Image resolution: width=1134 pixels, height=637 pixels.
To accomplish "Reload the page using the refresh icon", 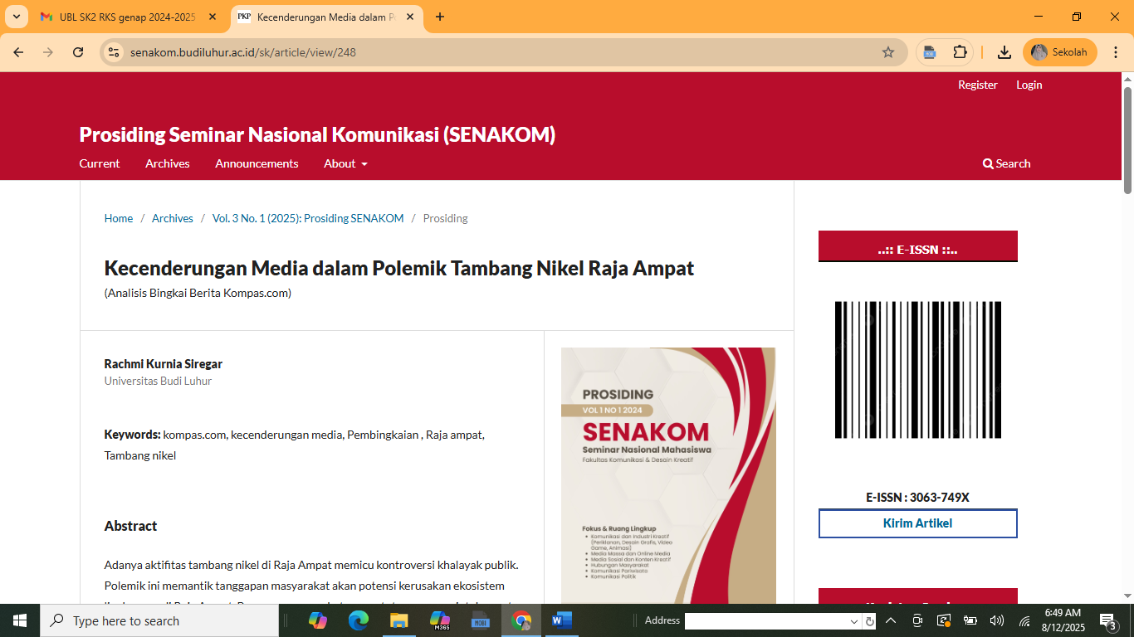I will [x=78, y=52].
